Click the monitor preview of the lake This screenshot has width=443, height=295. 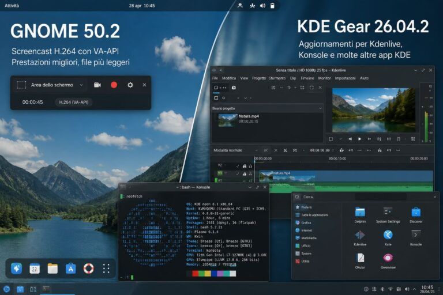click(374, 111)
